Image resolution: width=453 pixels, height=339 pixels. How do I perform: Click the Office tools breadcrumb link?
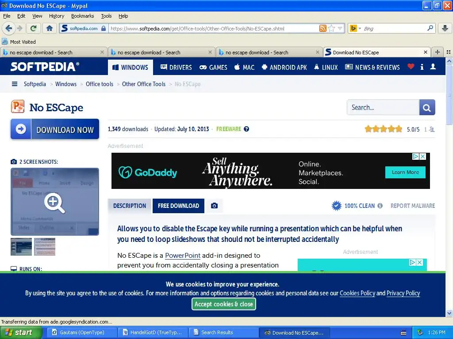(100, 84)
